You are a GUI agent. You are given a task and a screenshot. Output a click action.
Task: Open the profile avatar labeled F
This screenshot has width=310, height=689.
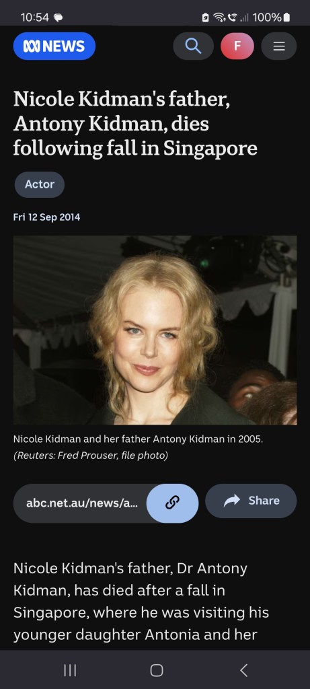point(237,46)
